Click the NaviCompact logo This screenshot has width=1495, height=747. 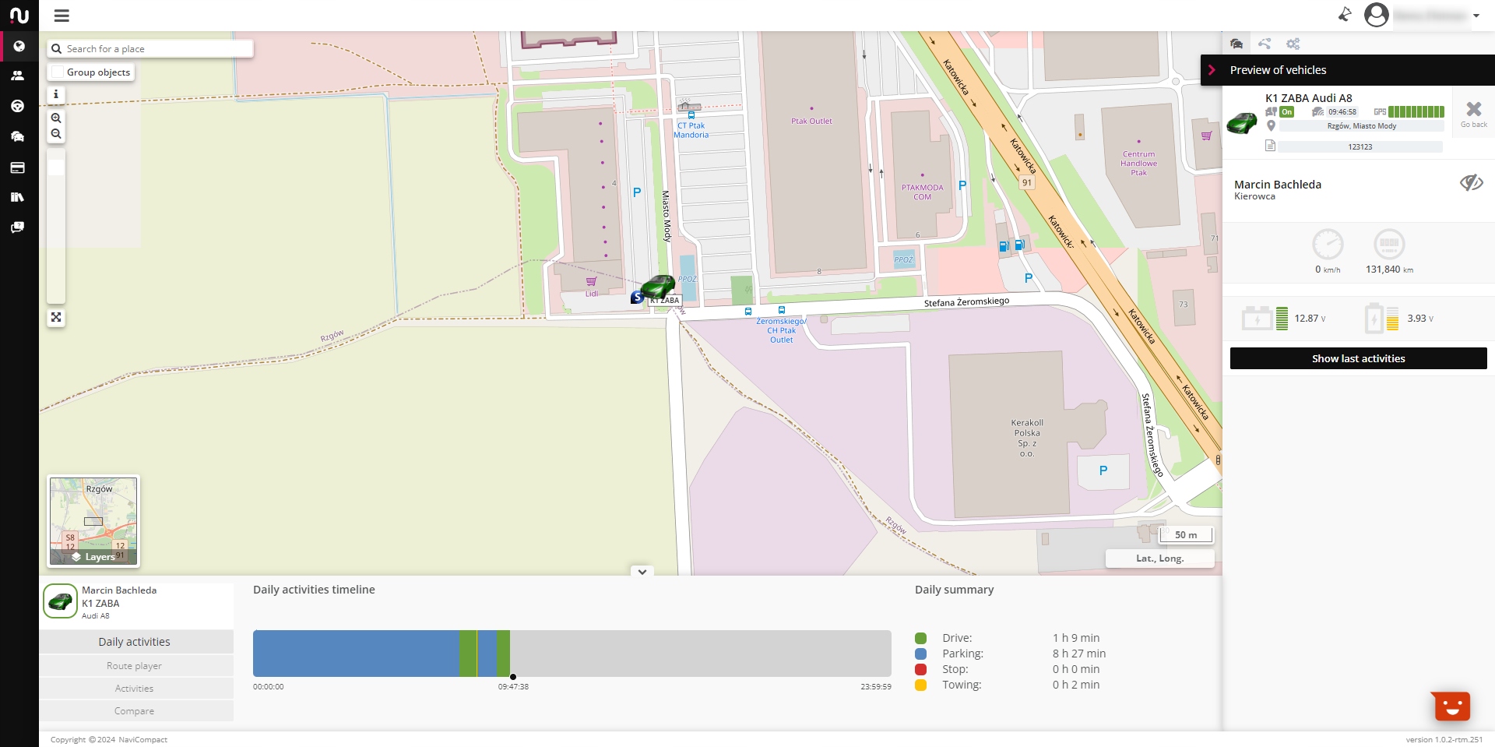tap(19, 16)
